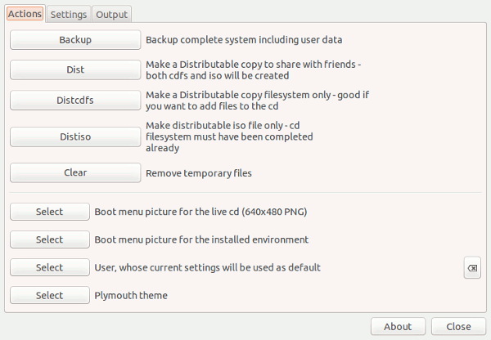Select boot picture for installed environment
Screen dimensions: 491x340
point(49,239)
